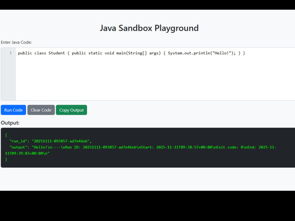Select line number 1 in the gutter
The width and height of the screenshot is (295, 221).
click(11, 53)
